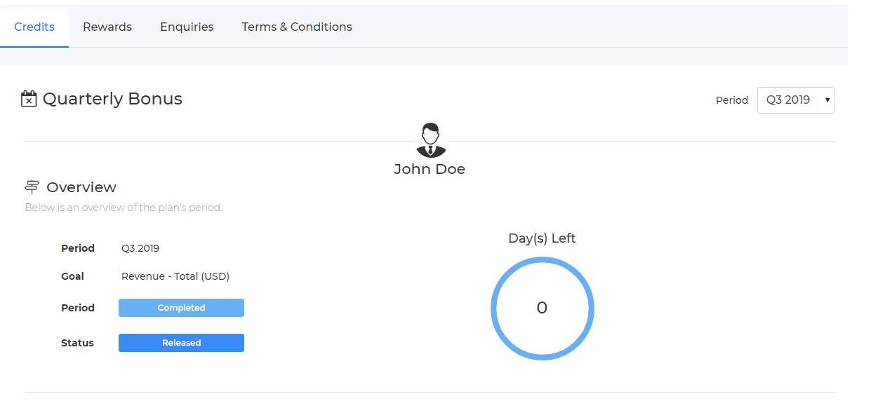885x399 pixels.
Task: Click the calendar icon beside Quarterly Bonus
Action: [x=28, y=99]
